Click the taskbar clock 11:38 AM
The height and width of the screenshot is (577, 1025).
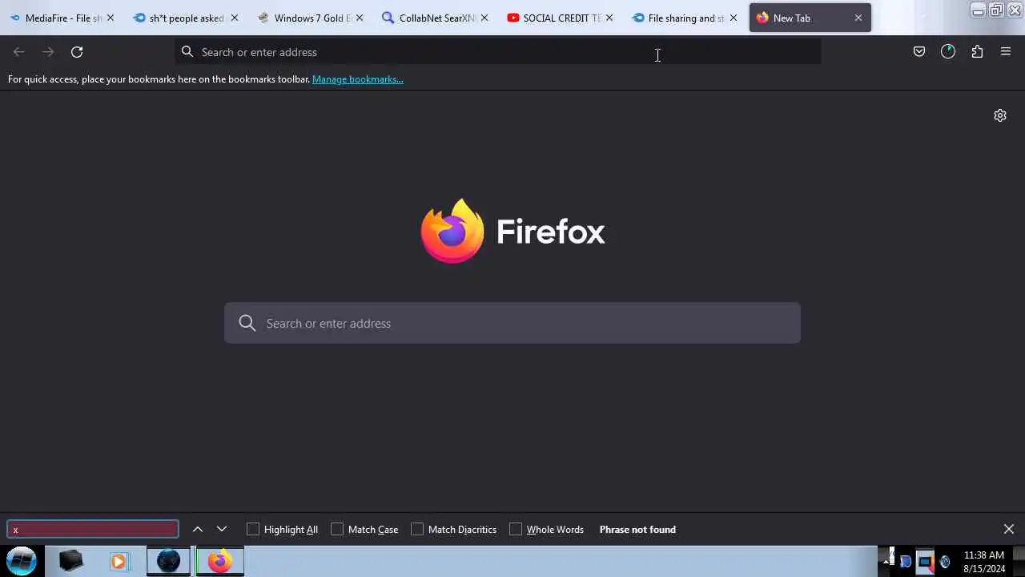pos(984,555)
